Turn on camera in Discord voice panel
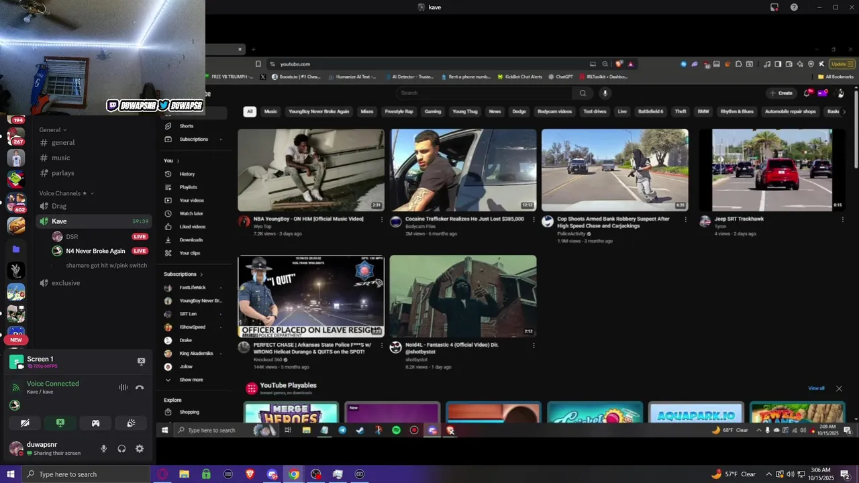This screenshot has height=483, width=859. coord(25,423)
